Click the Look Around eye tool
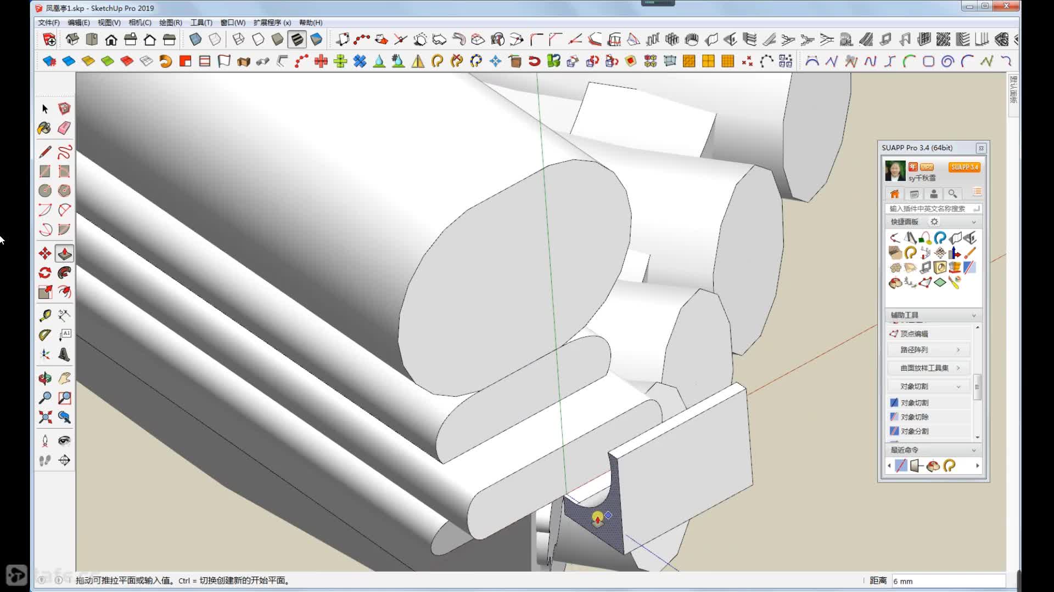1054x592 pixels. coord(64,441)
